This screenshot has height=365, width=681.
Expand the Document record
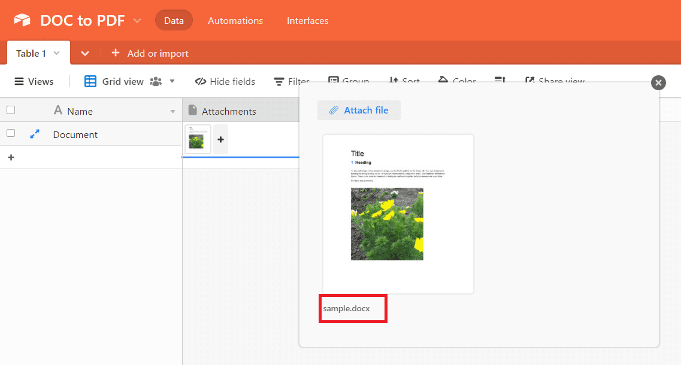(x=35, y=134)
